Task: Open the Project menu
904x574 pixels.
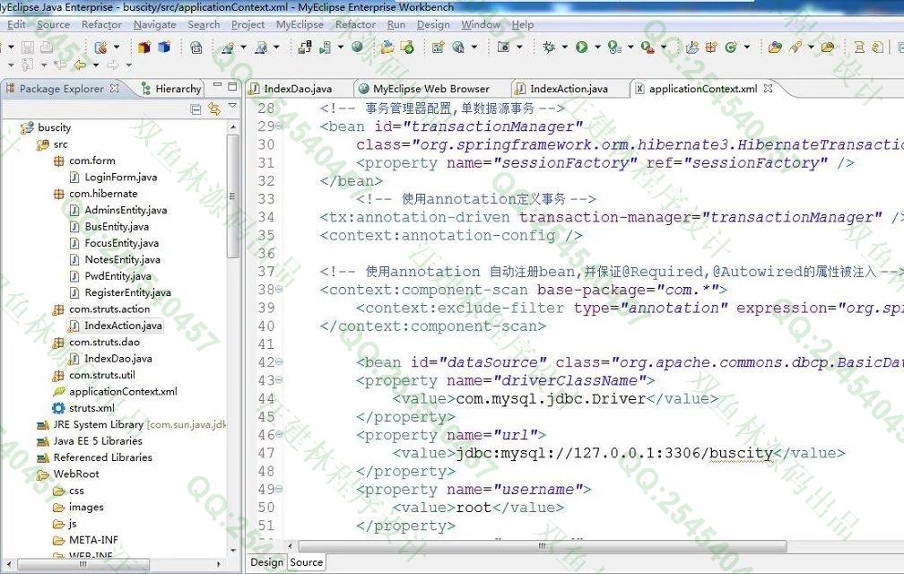Action: [x=248, y=25]
